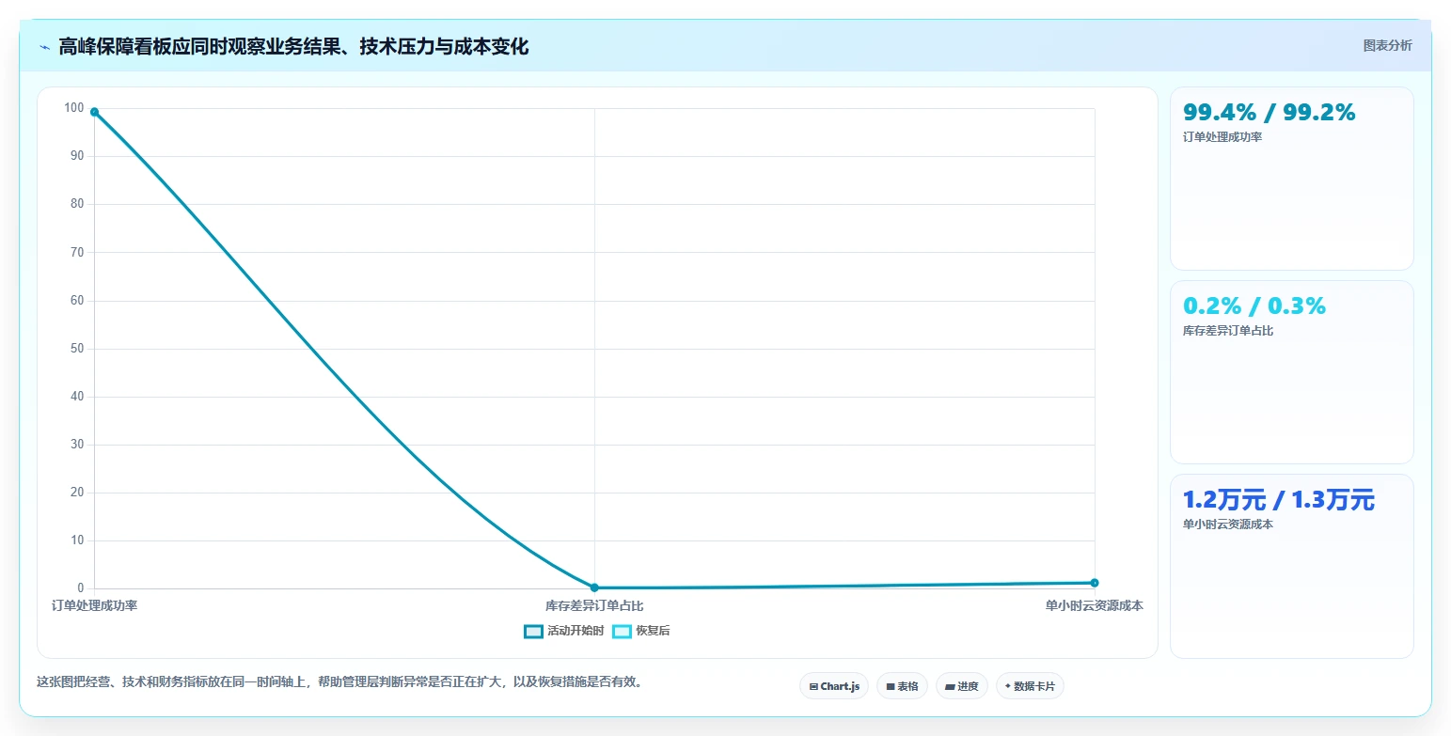Click data point at 库存差异订单占比 on chart
Image resolution: width=1451 pixels, height=736 pixels.
(594, 587)
